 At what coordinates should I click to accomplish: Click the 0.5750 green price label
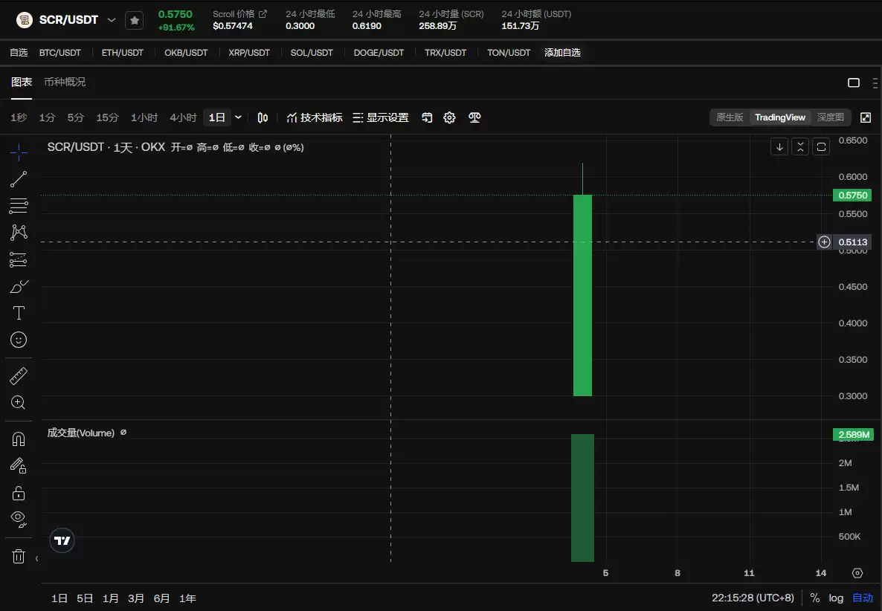852,195
